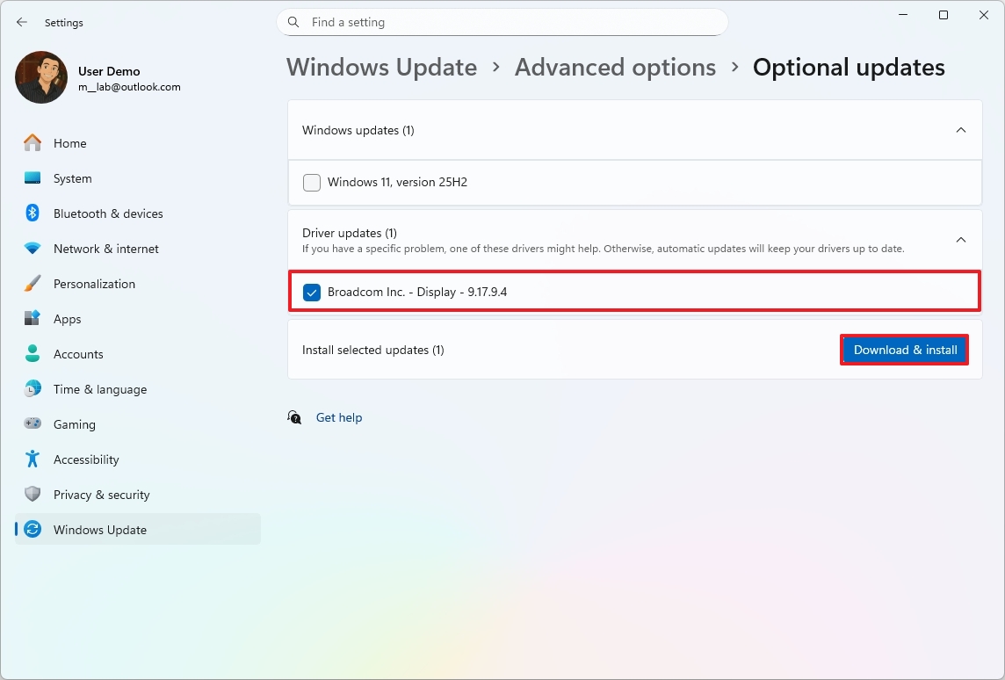Click the User Demo profile picture
Image resolution: width=1005 pixels, height=680 pixels.
(40, 77)
